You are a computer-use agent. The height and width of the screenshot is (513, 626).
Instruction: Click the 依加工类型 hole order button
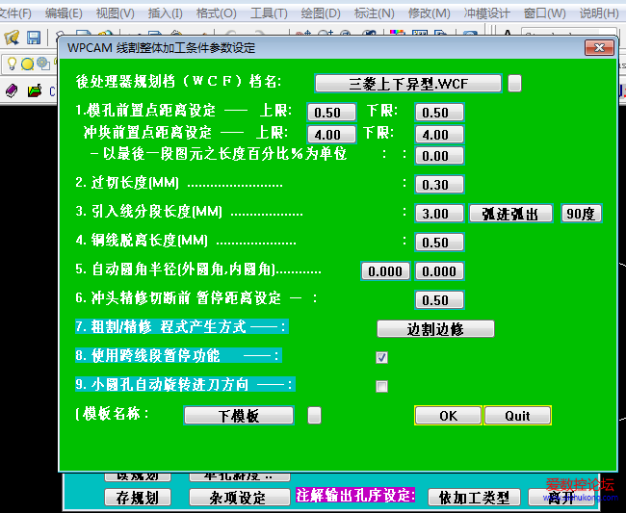(474, 497)
